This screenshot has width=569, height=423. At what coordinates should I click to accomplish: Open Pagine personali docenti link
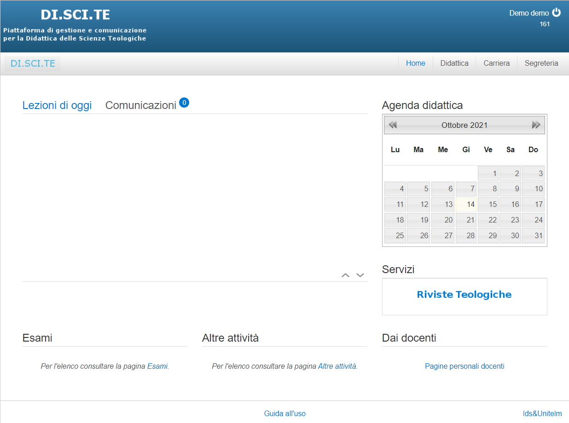(x=464, y=366)
